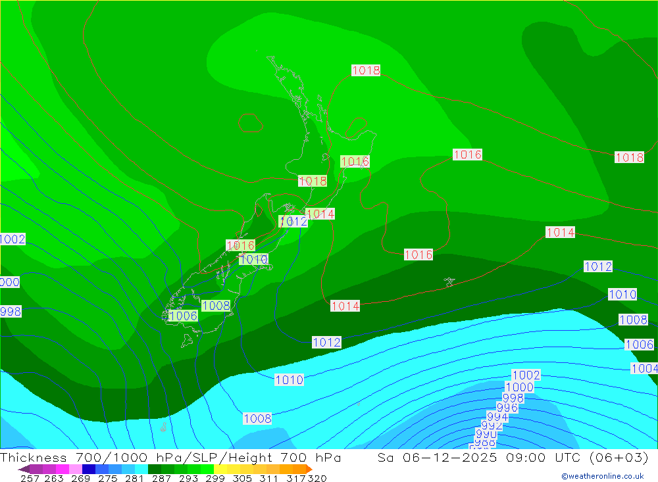Click the red 1018 label at map top
This screenshot has width=658, height=482.
[366, 70]
